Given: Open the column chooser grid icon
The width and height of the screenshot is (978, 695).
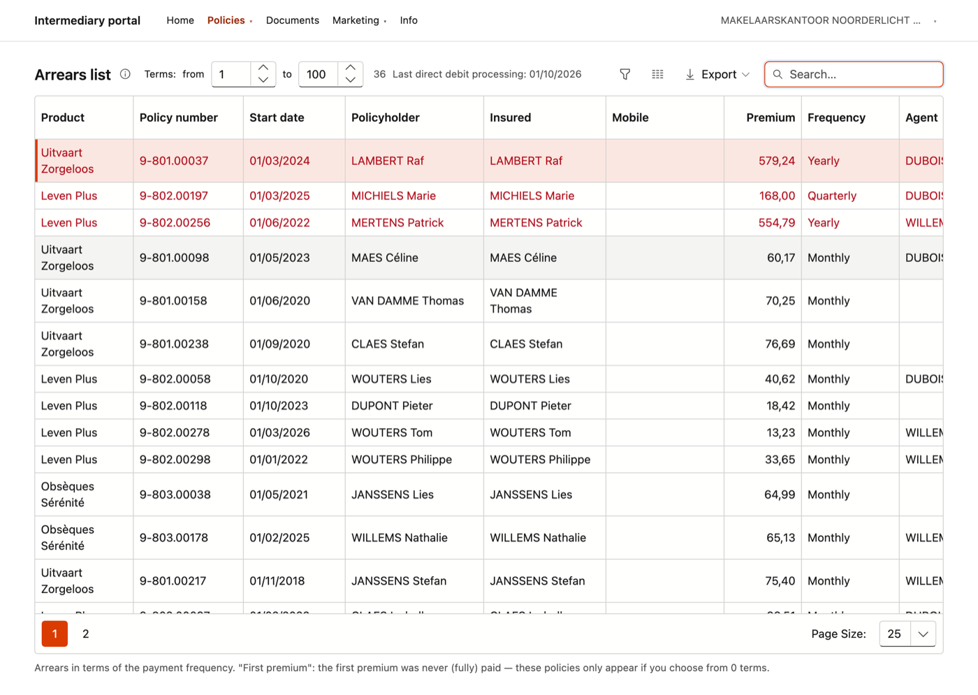Looking at the screenshot, I should click(657, 74).
